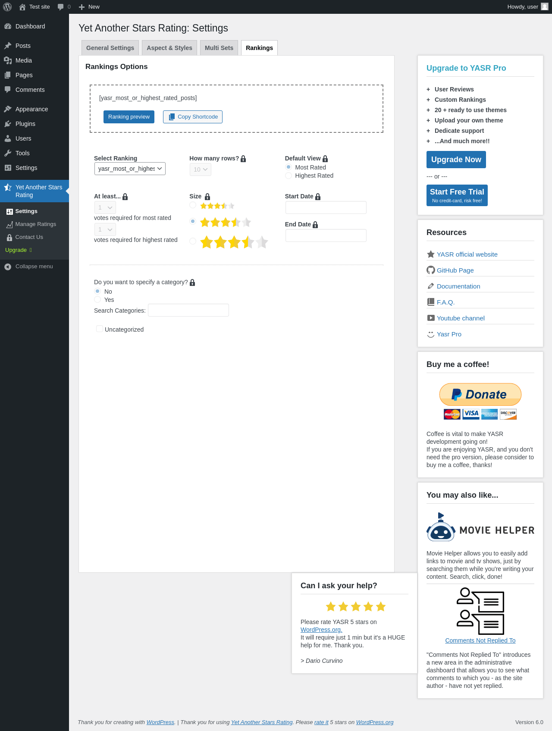Click the GitHub octocat icon
This screenshot has width=552, height=731.
pos(431,270)
